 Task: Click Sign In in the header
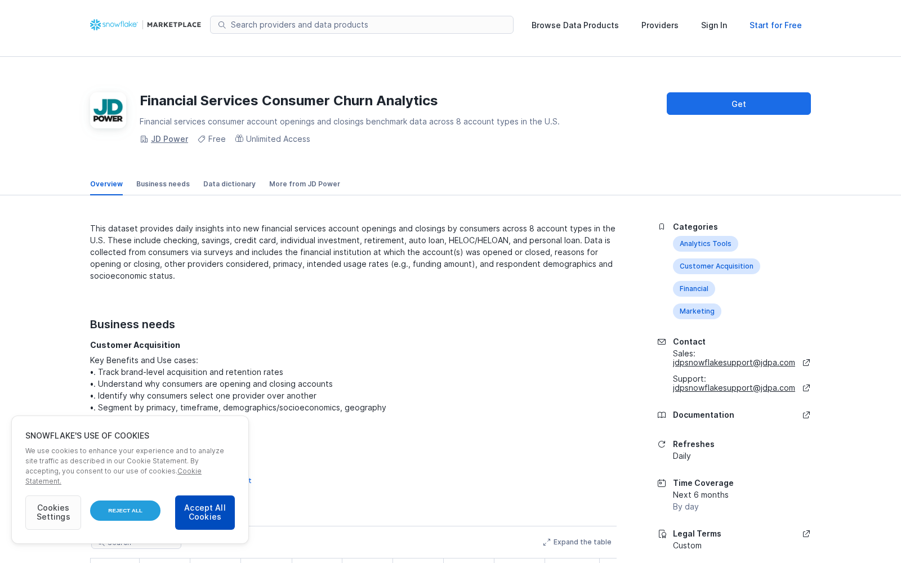714,25
